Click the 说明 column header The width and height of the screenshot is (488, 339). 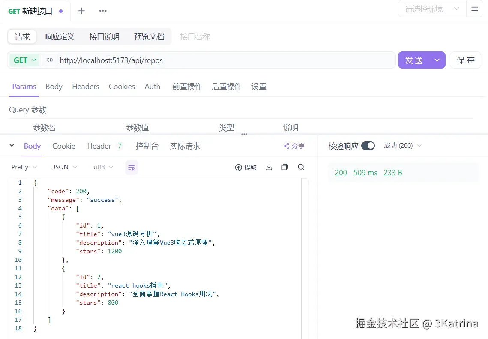290,128
